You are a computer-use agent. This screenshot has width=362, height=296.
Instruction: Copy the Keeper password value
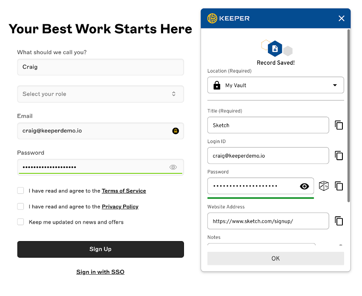(339, 186)
